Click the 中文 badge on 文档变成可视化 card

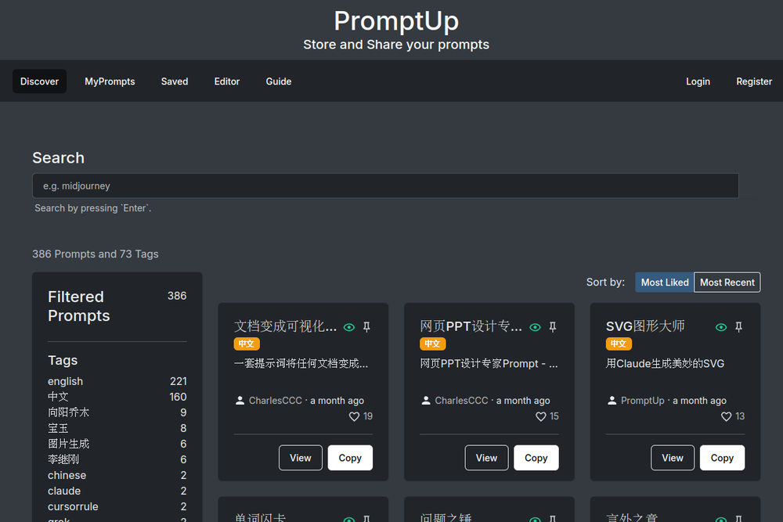click(x=246, y=344)
